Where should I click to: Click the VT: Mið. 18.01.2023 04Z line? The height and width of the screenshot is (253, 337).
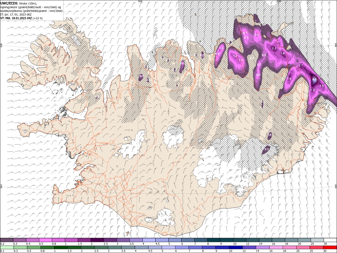(21, 18)
